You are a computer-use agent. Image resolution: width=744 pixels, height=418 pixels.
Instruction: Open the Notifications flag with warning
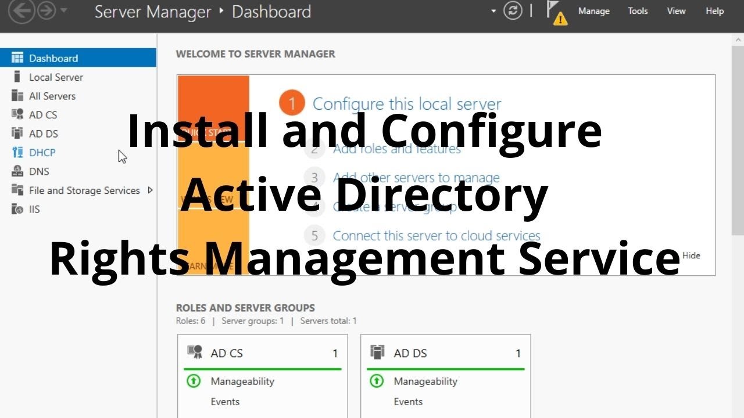556,13
